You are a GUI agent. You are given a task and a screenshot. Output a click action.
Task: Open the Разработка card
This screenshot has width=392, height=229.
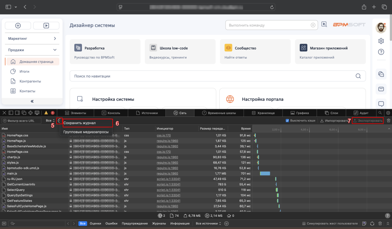pyautogui.click(x=105, y=51)
